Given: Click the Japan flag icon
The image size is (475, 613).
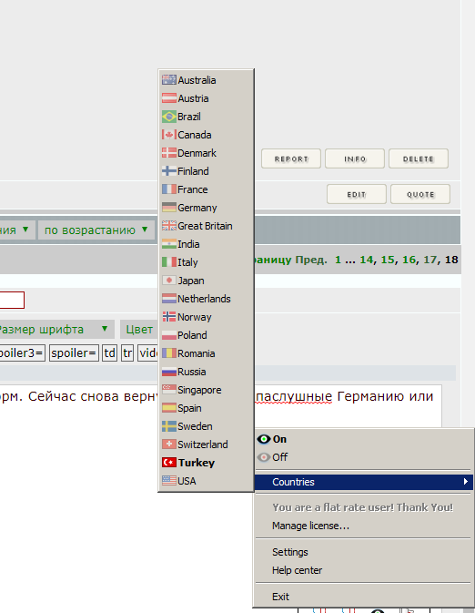Looking at the screenshot, I should pyautogui.click(x=169, y=281).
